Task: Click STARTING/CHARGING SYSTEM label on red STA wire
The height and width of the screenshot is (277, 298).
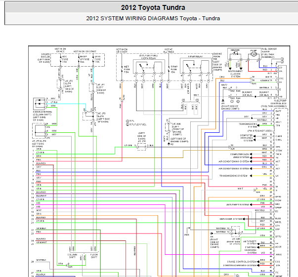Action: (x=240, y=265)
